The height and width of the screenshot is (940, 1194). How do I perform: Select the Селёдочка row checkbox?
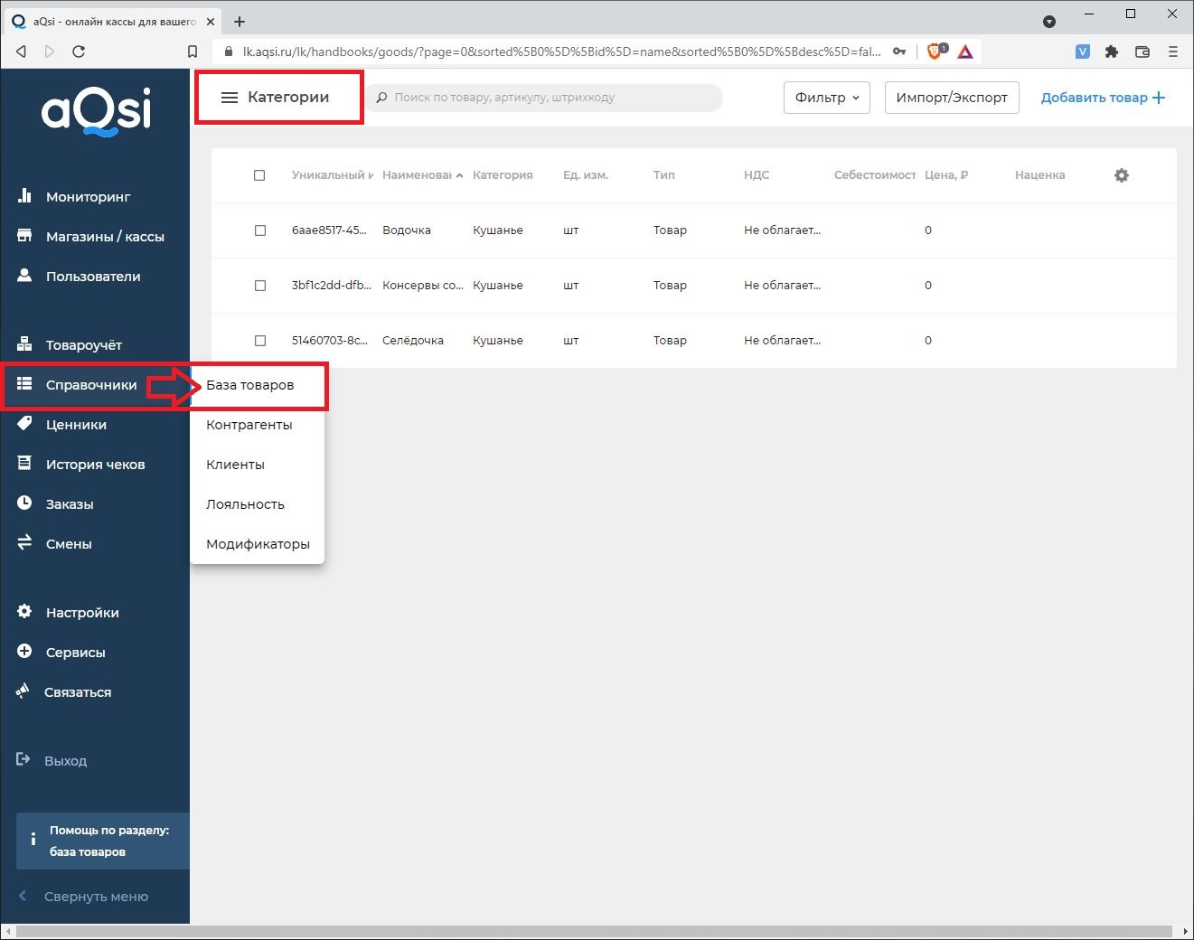pos(260,341)
